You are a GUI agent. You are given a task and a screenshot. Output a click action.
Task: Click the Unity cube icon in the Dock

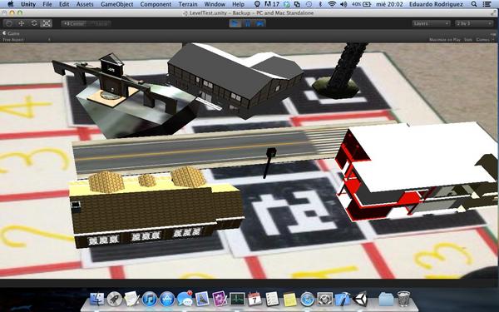coord(360,300)
